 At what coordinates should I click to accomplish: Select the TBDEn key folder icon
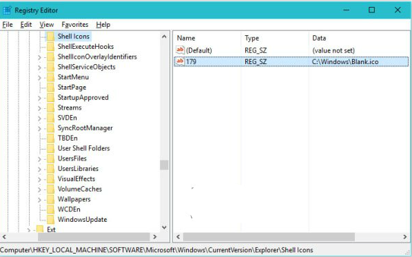(50, 138)
